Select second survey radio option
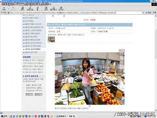157x118 pixels. [x=24, y=88]
